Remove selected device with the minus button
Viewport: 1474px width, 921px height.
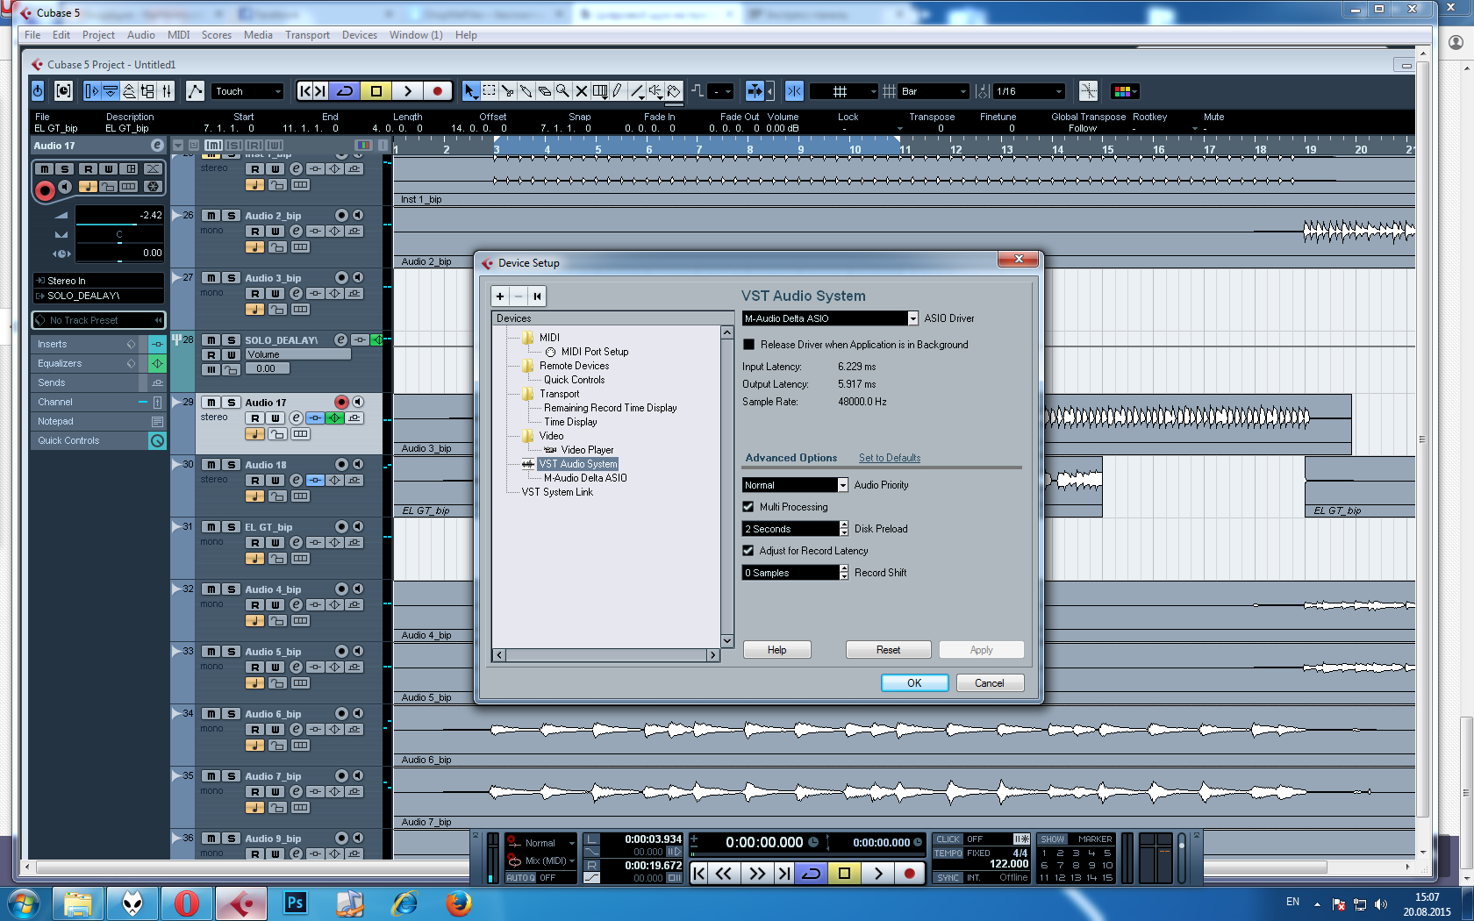519,296
